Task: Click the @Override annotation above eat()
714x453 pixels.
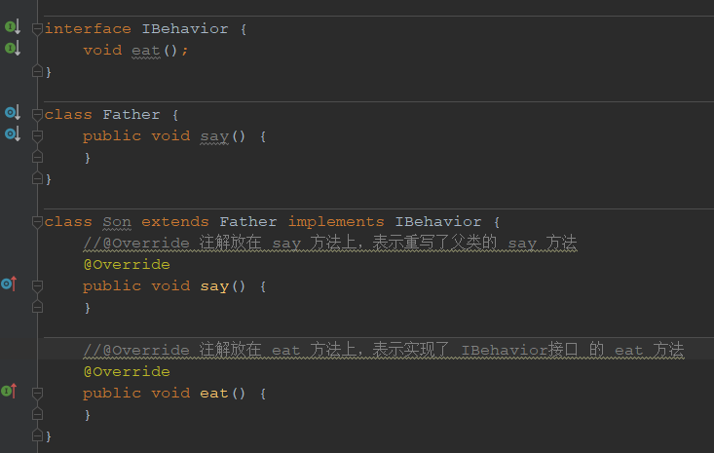Action: (x=127, y=371)
